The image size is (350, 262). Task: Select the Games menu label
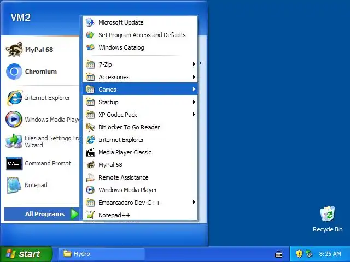tap(107, 90)
